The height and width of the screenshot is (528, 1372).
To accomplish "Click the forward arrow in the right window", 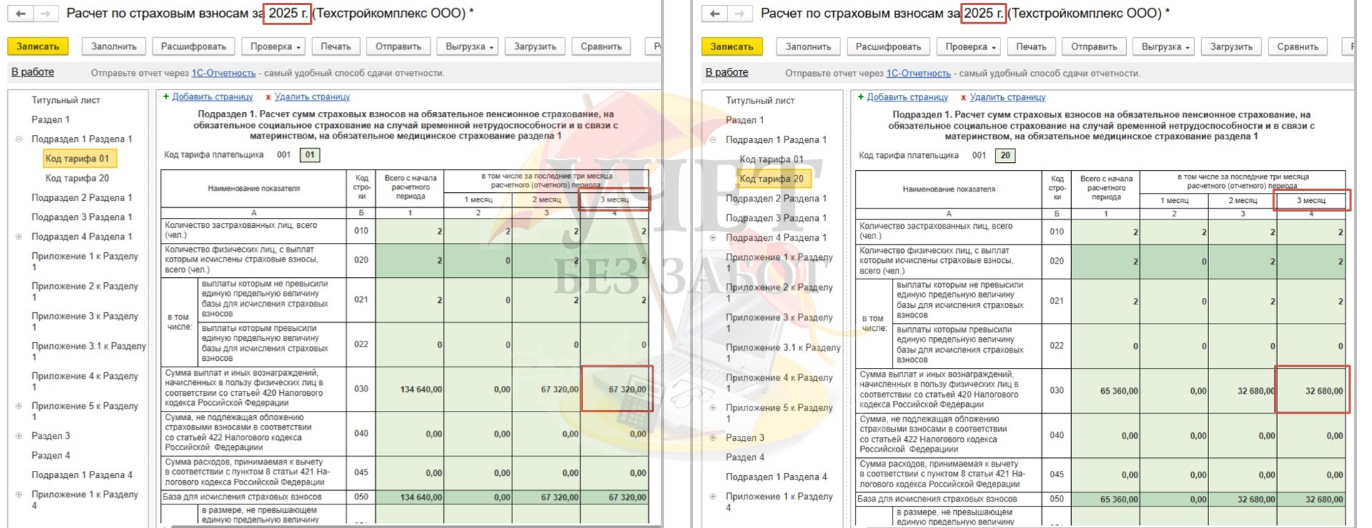I will point(740,14).
